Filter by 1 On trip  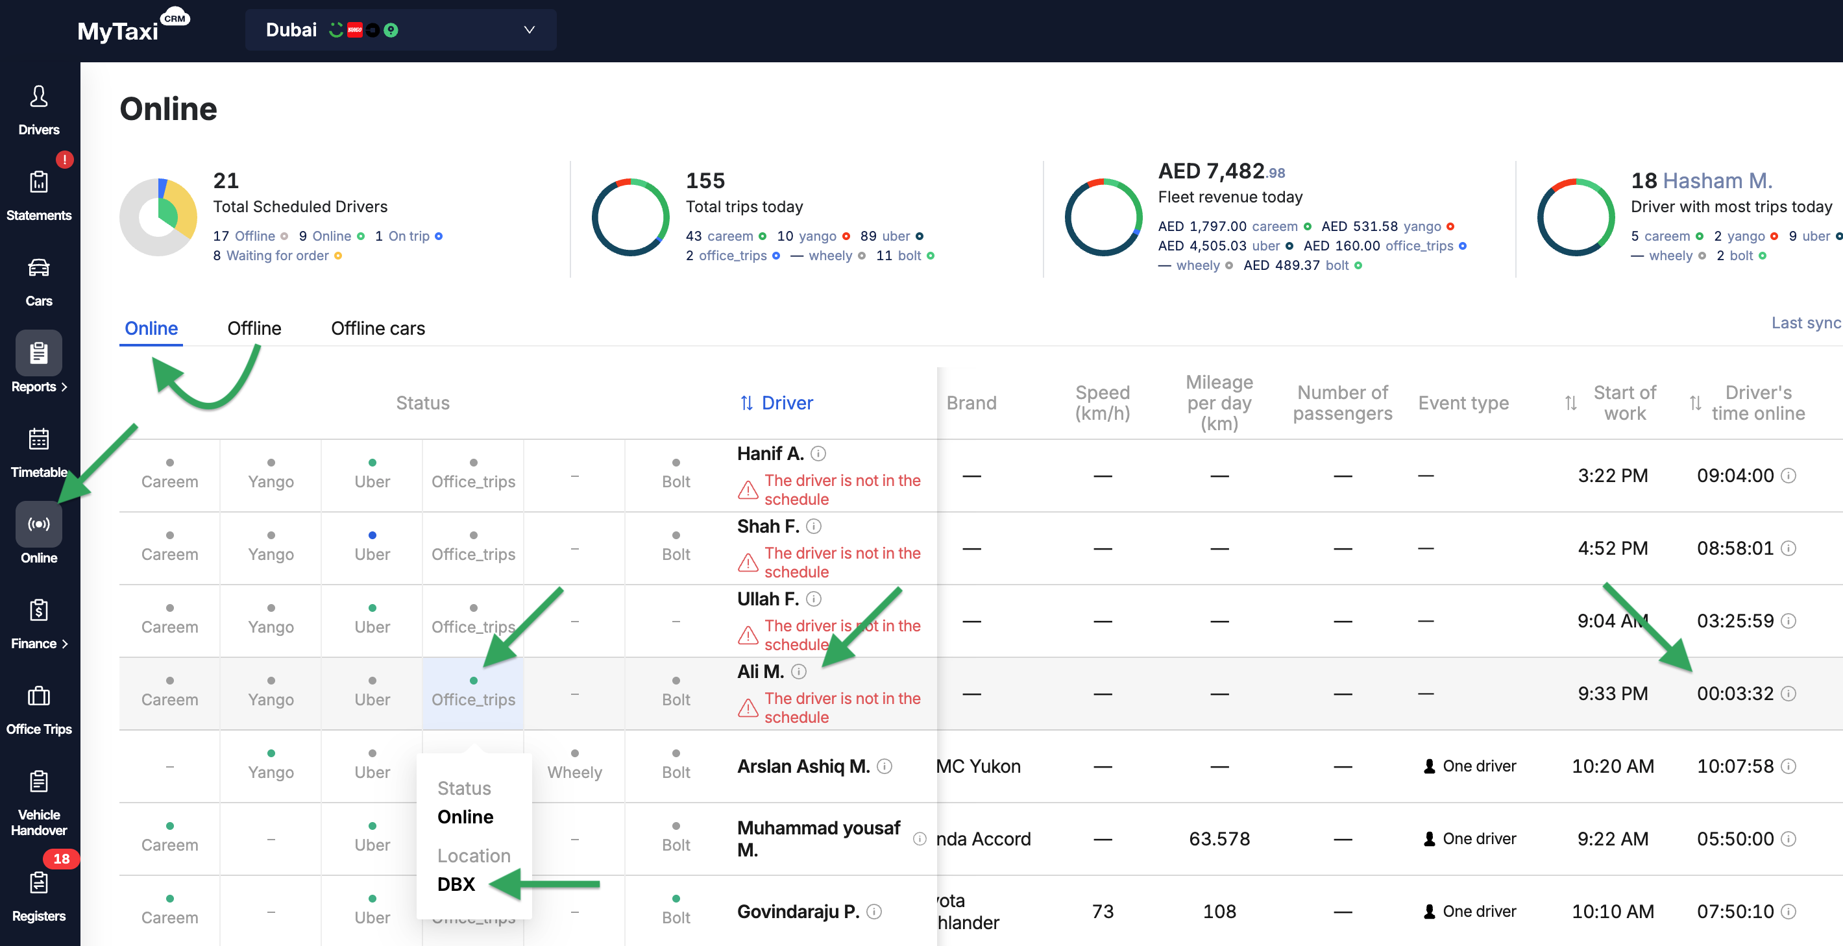click(409, 236)
